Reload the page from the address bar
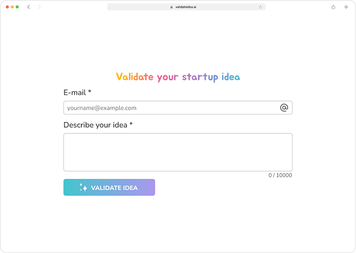This screenshot has width=356, height=253. point(261,7)
